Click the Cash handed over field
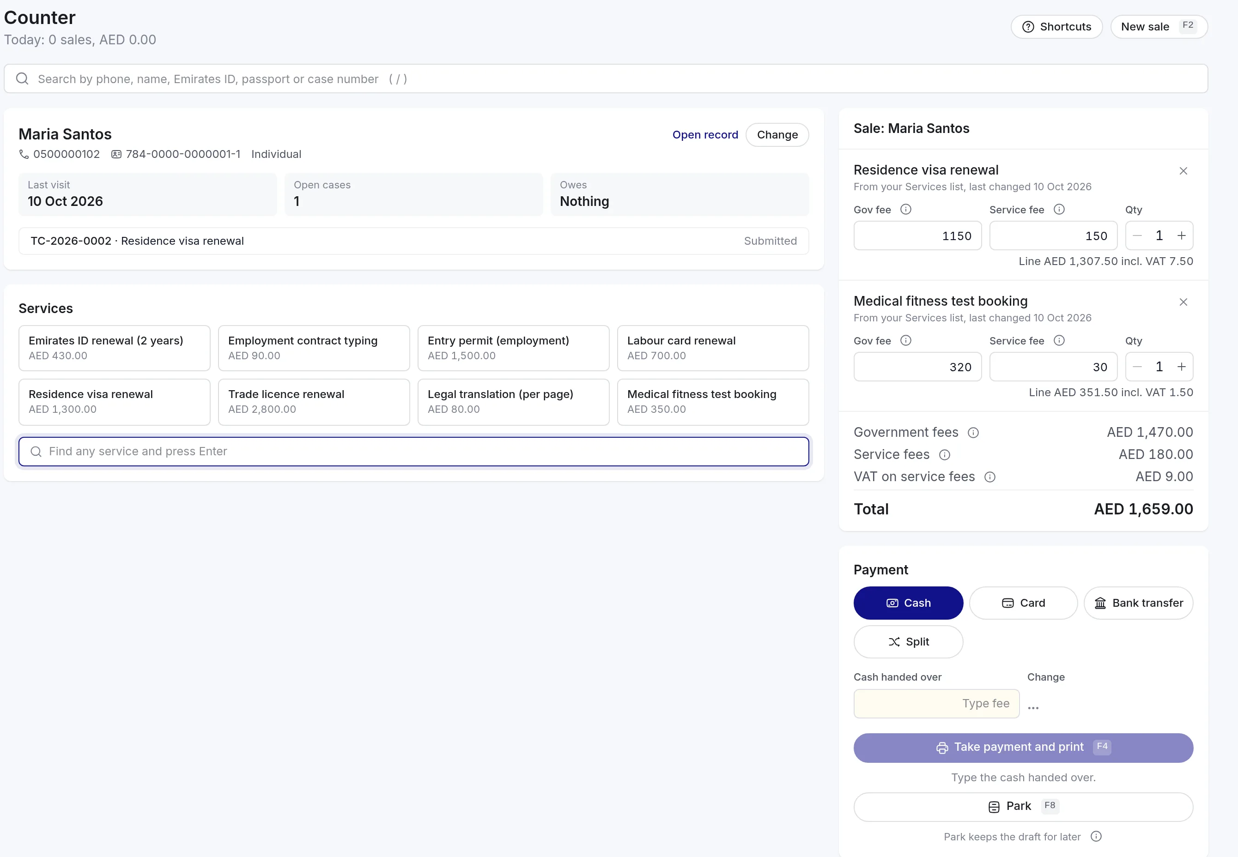 936,703
